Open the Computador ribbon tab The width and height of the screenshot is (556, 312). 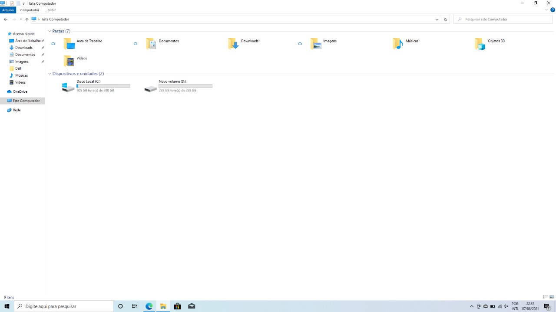point(30,10)
